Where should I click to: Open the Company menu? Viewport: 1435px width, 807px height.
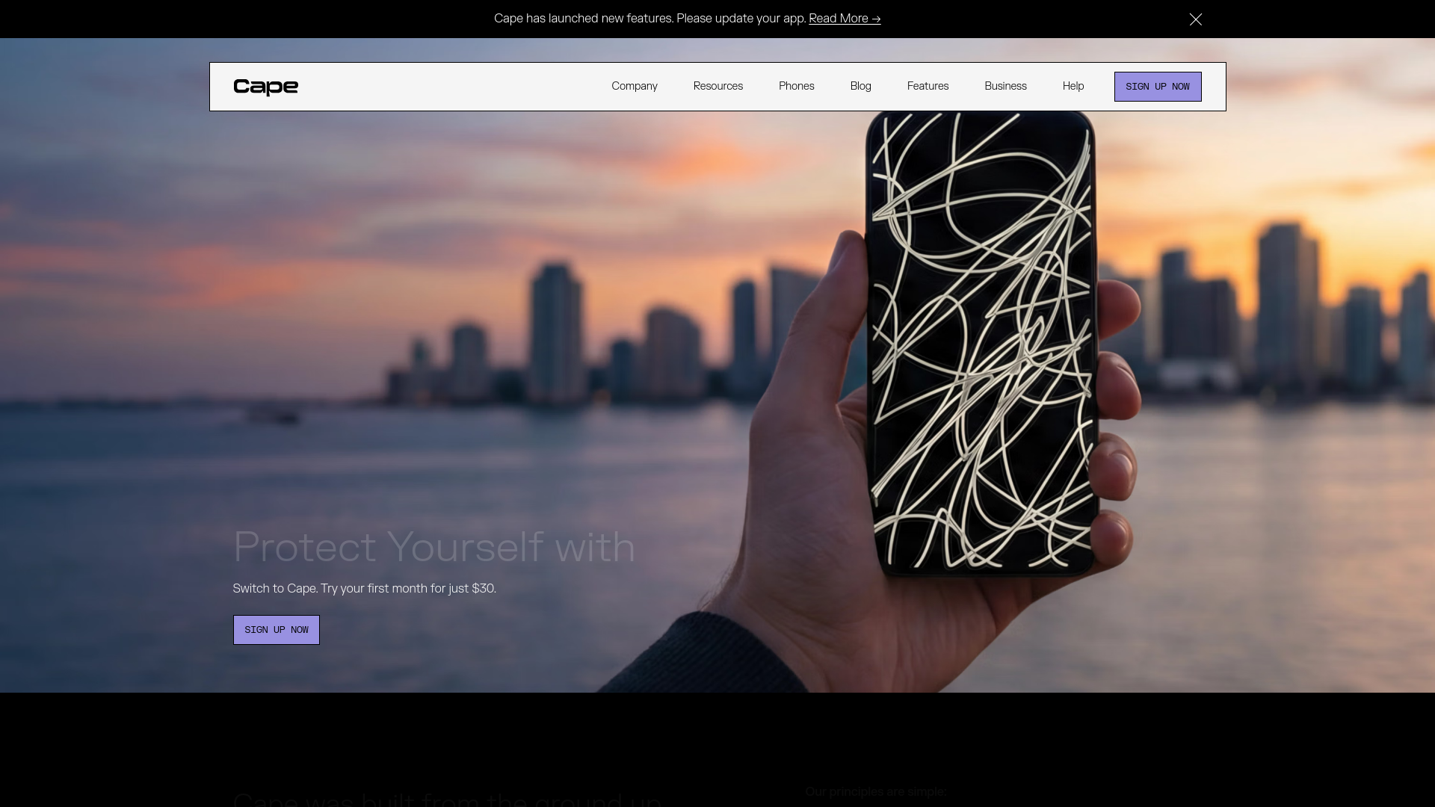pyautogui.click(x=635, y=86)
